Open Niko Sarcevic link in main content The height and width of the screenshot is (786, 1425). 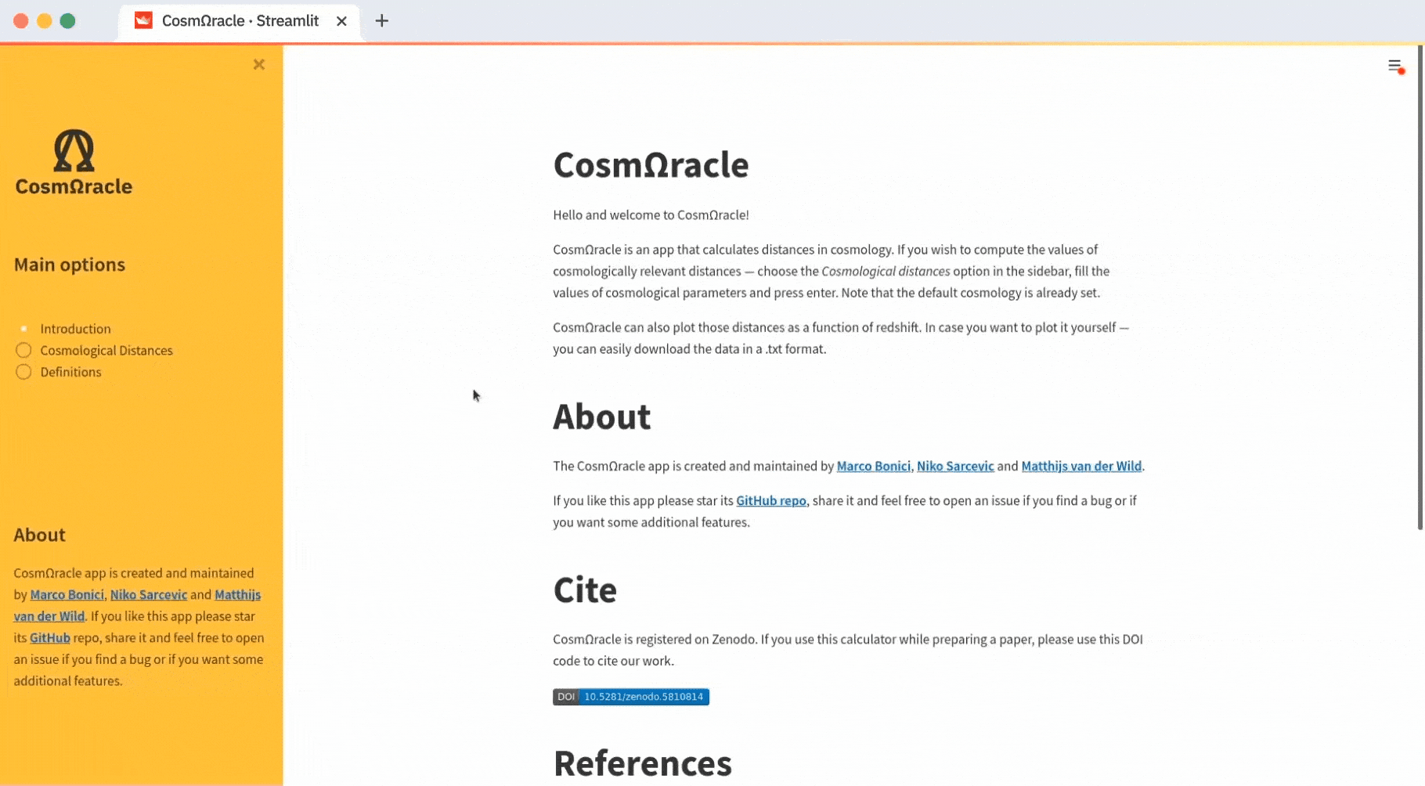point(954,467)
